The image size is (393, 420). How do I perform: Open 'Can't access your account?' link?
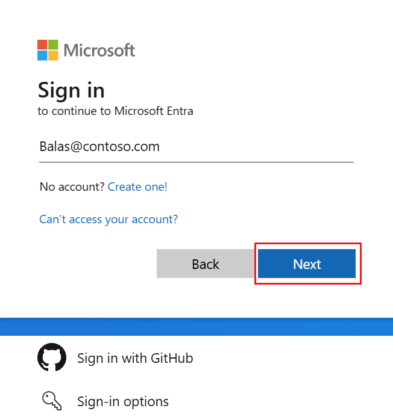pos(108,220)
